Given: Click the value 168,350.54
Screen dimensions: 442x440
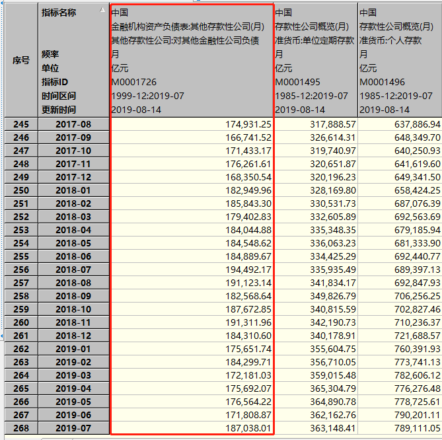Looking at the screenshot, I should tap(248, 177).
